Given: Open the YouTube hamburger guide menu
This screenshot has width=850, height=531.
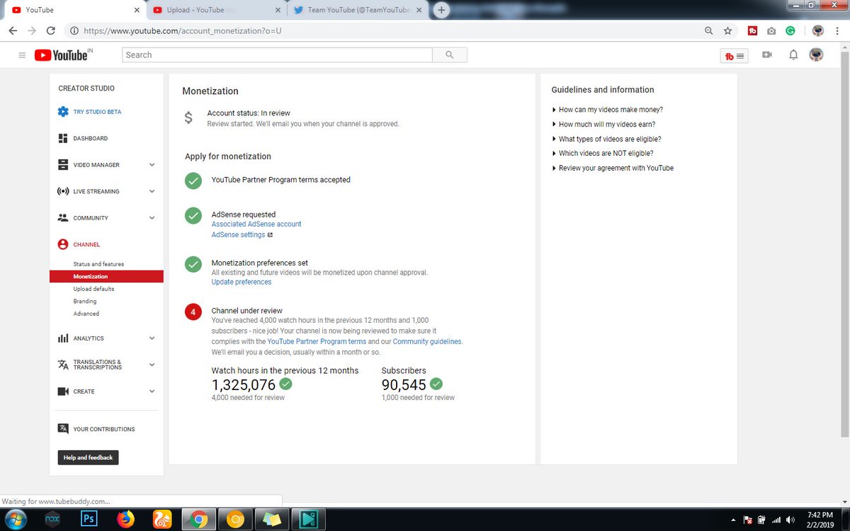Looking at the screenshot, I should coord(22,55).
